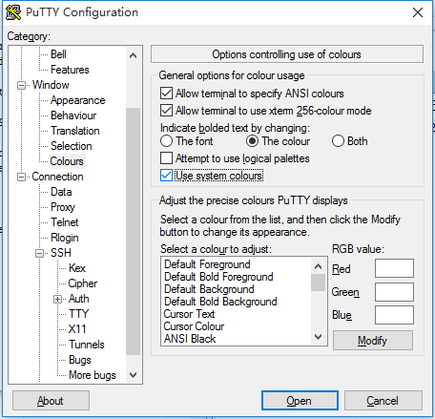This screenshot has width=435, height=419.
Task: Click the PuTTY icon in title bar
Action: coord(13,12)
